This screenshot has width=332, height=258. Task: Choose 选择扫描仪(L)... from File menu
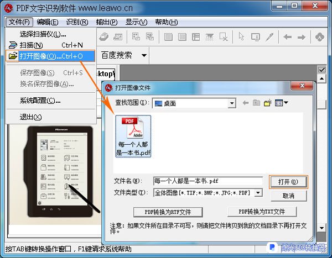pyautogui.click(x=51, y=34)
